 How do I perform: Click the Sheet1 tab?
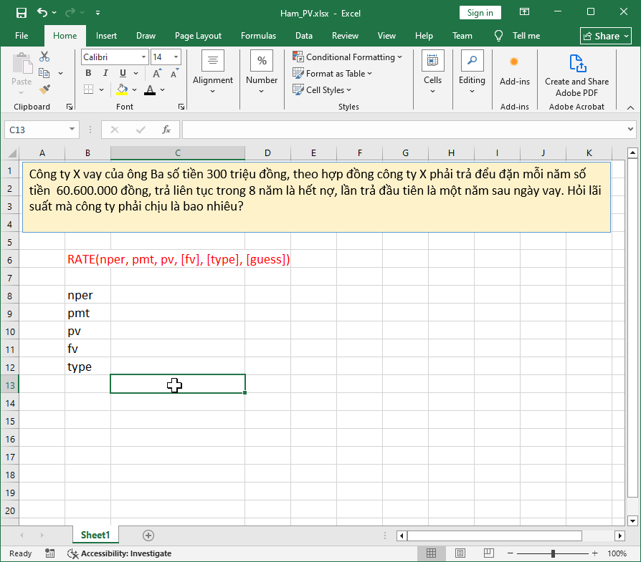pyautogui.click(x=95, y=535)
